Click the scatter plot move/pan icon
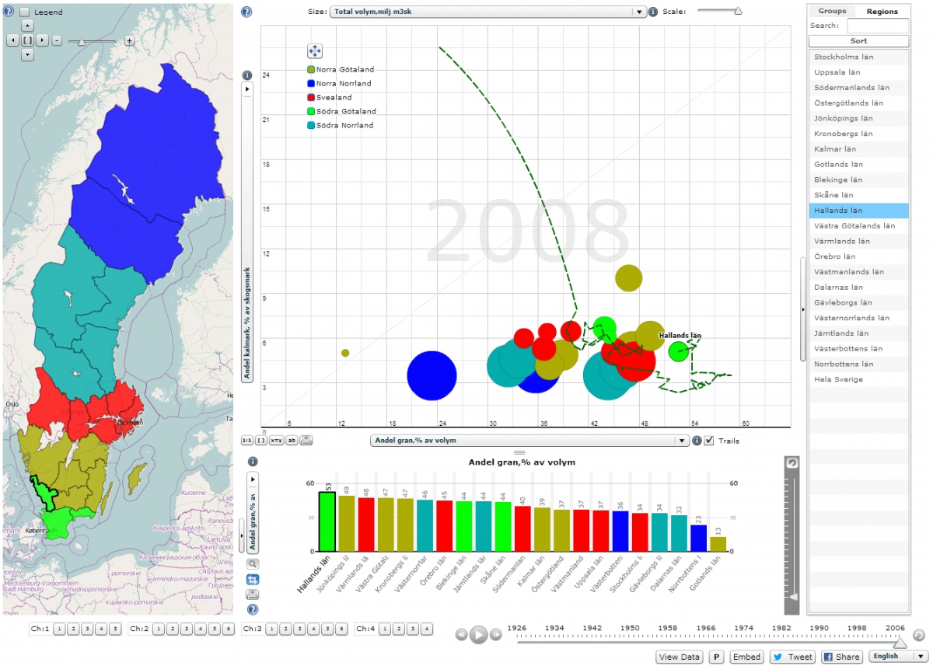The image size is (933, 666). pyautogui.click(x=315, y=51)
